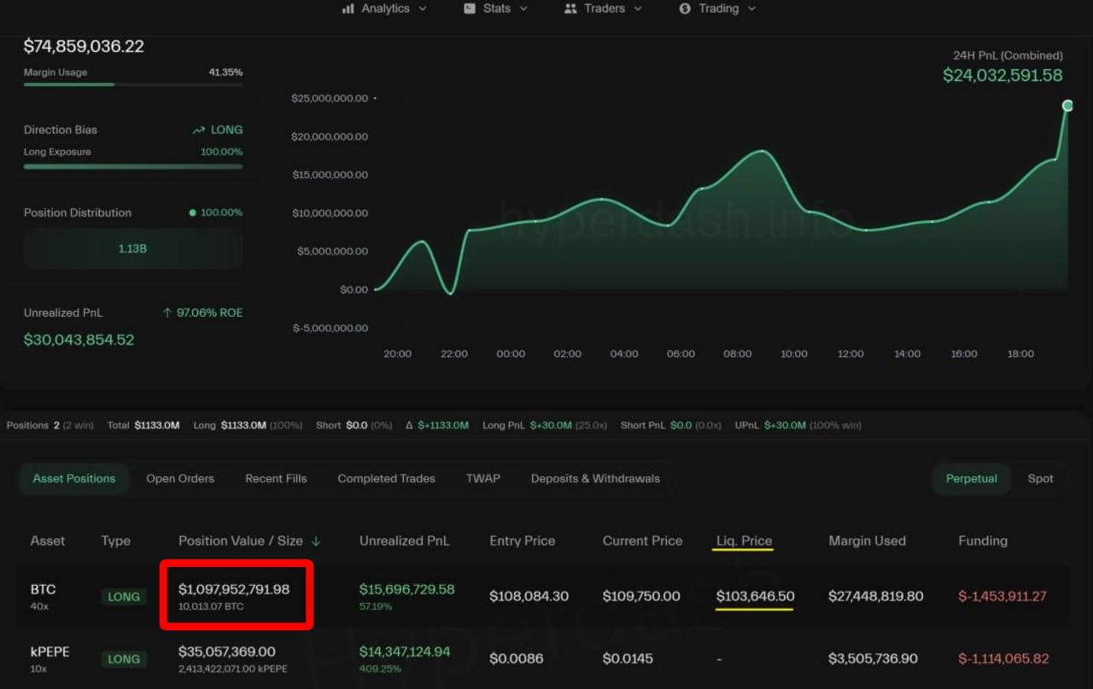This screenshot has width=1093, height=689.
Task: Switch to Open Orders tab
Action: coord(180,479)
